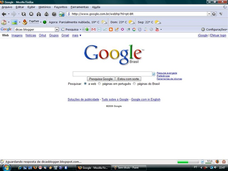The image size is (228, 171).
Task: Expand the 'mais' dropdown in Google nav
Action: (77, 35)
